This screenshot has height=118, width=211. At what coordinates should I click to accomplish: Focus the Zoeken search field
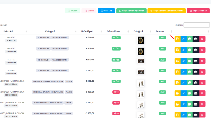tap(196, 25)
